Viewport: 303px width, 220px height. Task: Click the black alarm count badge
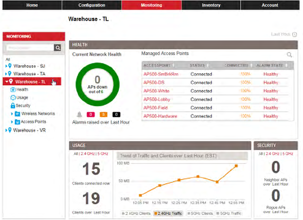116,114
